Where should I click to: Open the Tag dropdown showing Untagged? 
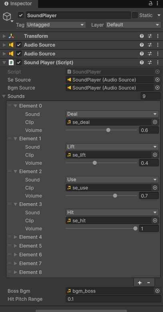coord(56,25)
